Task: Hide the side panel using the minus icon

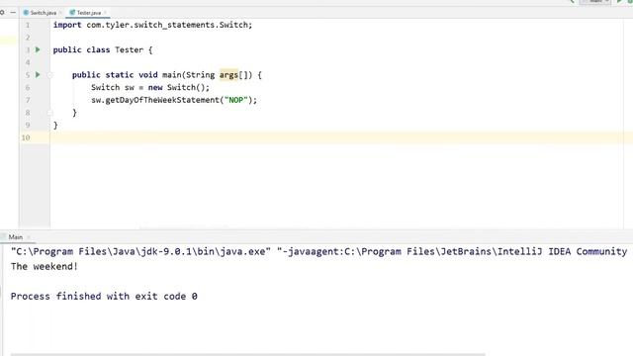Action: (x=13, y=13)
